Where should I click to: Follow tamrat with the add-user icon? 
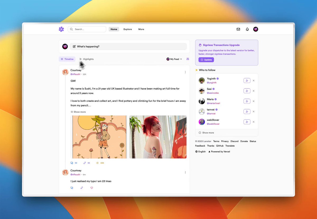click(x=247, y=111)
